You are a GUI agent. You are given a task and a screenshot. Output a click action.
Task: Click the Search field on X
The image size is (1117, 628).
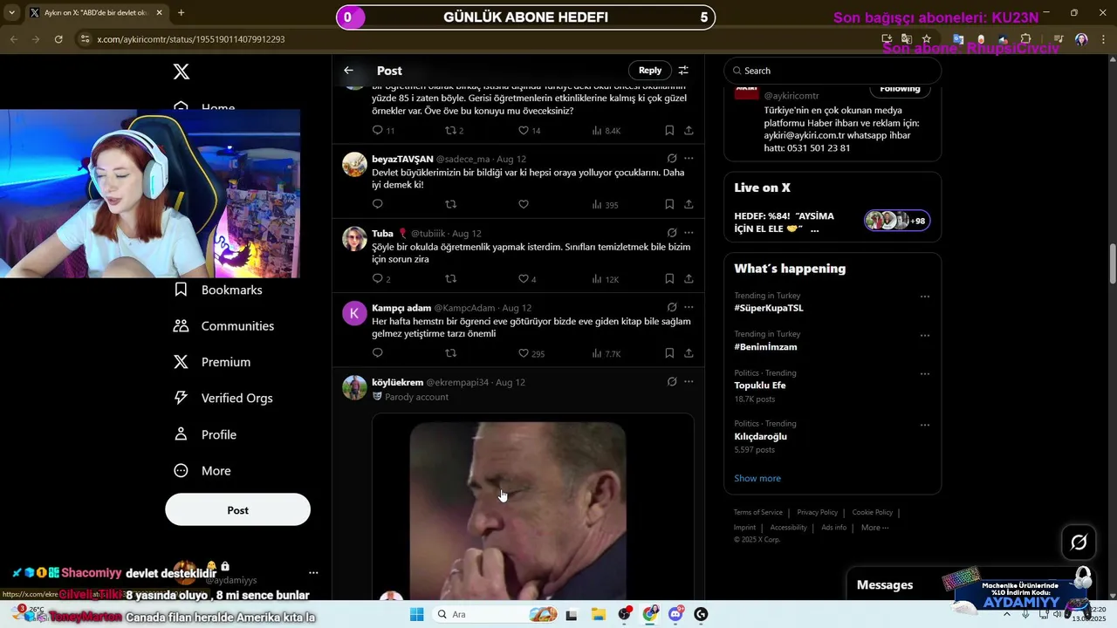[x=833, y=71]
